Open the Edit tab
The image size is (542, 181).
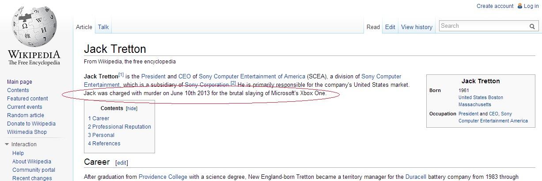tap(390, 27)
